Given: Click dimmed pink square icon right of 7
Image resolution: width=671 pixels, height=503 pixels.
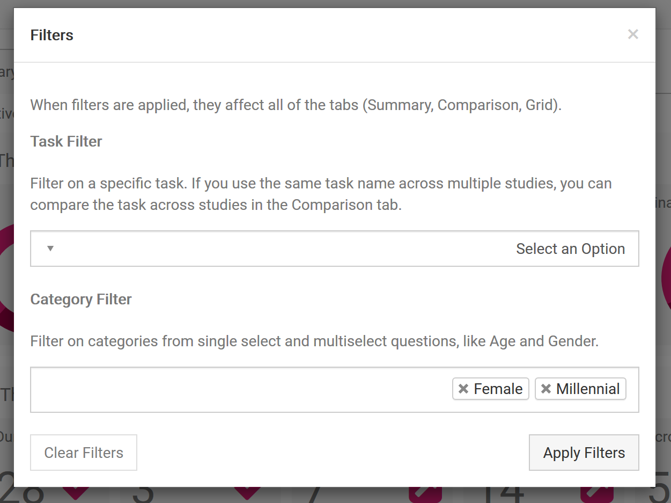Looking at the screenshot, I should pyautogui.click(x=425, y=494).
